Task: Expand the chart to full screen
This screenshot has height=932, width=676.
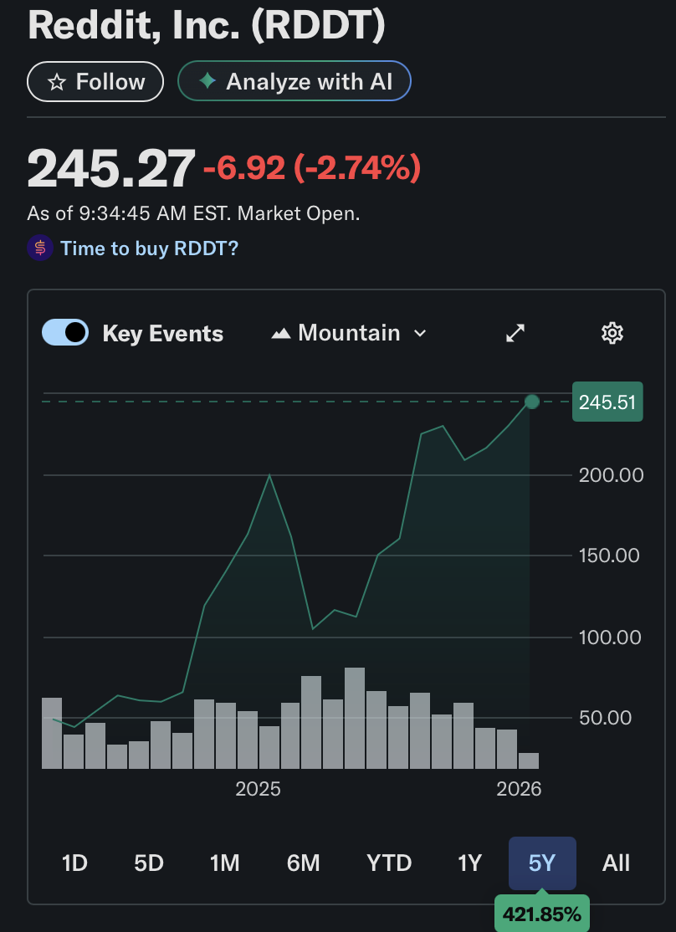Action: coord(515,333)
